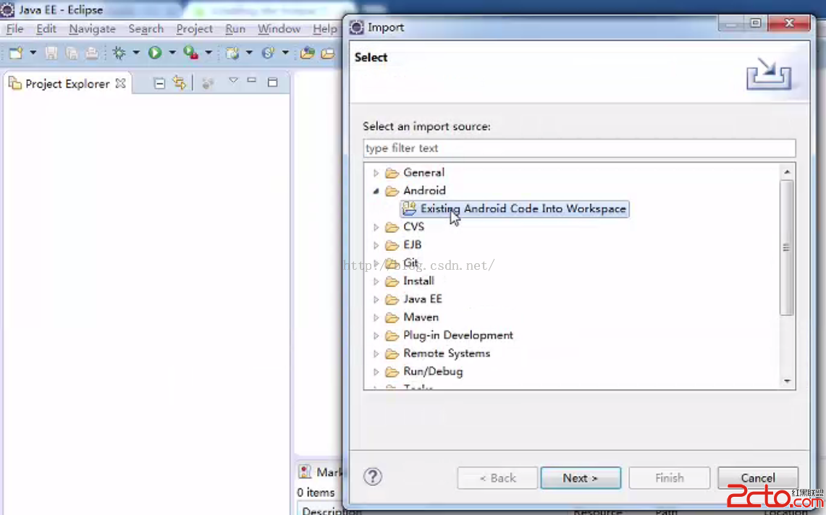Image resolution: width=826 pixels, height=515 pixels.
Task: Click the New Servlet icon
Action: pyautogui.click(x=268, y=53)
